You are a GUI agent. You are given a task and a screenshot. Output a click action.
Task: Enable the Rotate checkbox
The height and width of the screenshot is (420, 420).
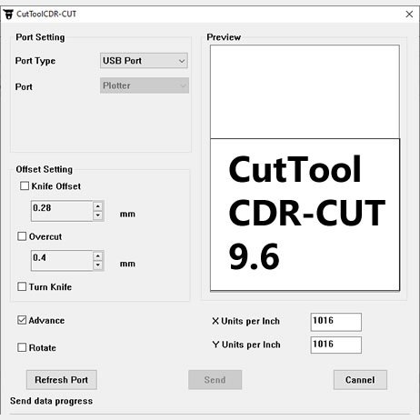tap(22, 347)
